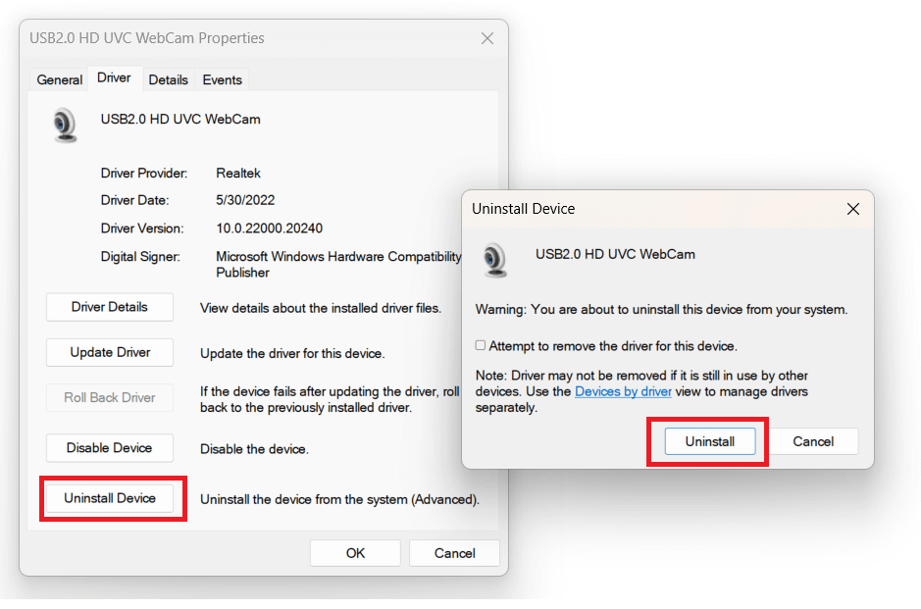921x609 pixels.
Task: Confirm with the Uninstall button
Action: tap(709, 441)
